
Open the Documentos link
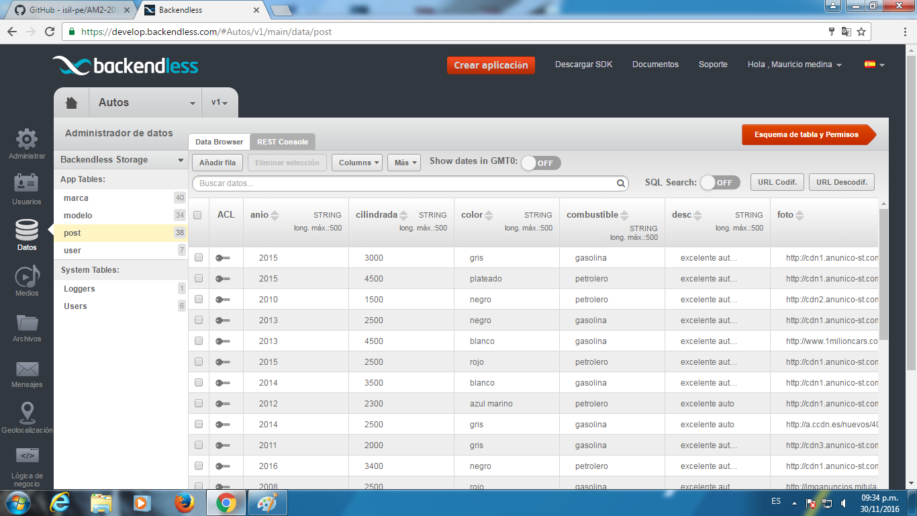pyautogui.click(x=655, y=64)
